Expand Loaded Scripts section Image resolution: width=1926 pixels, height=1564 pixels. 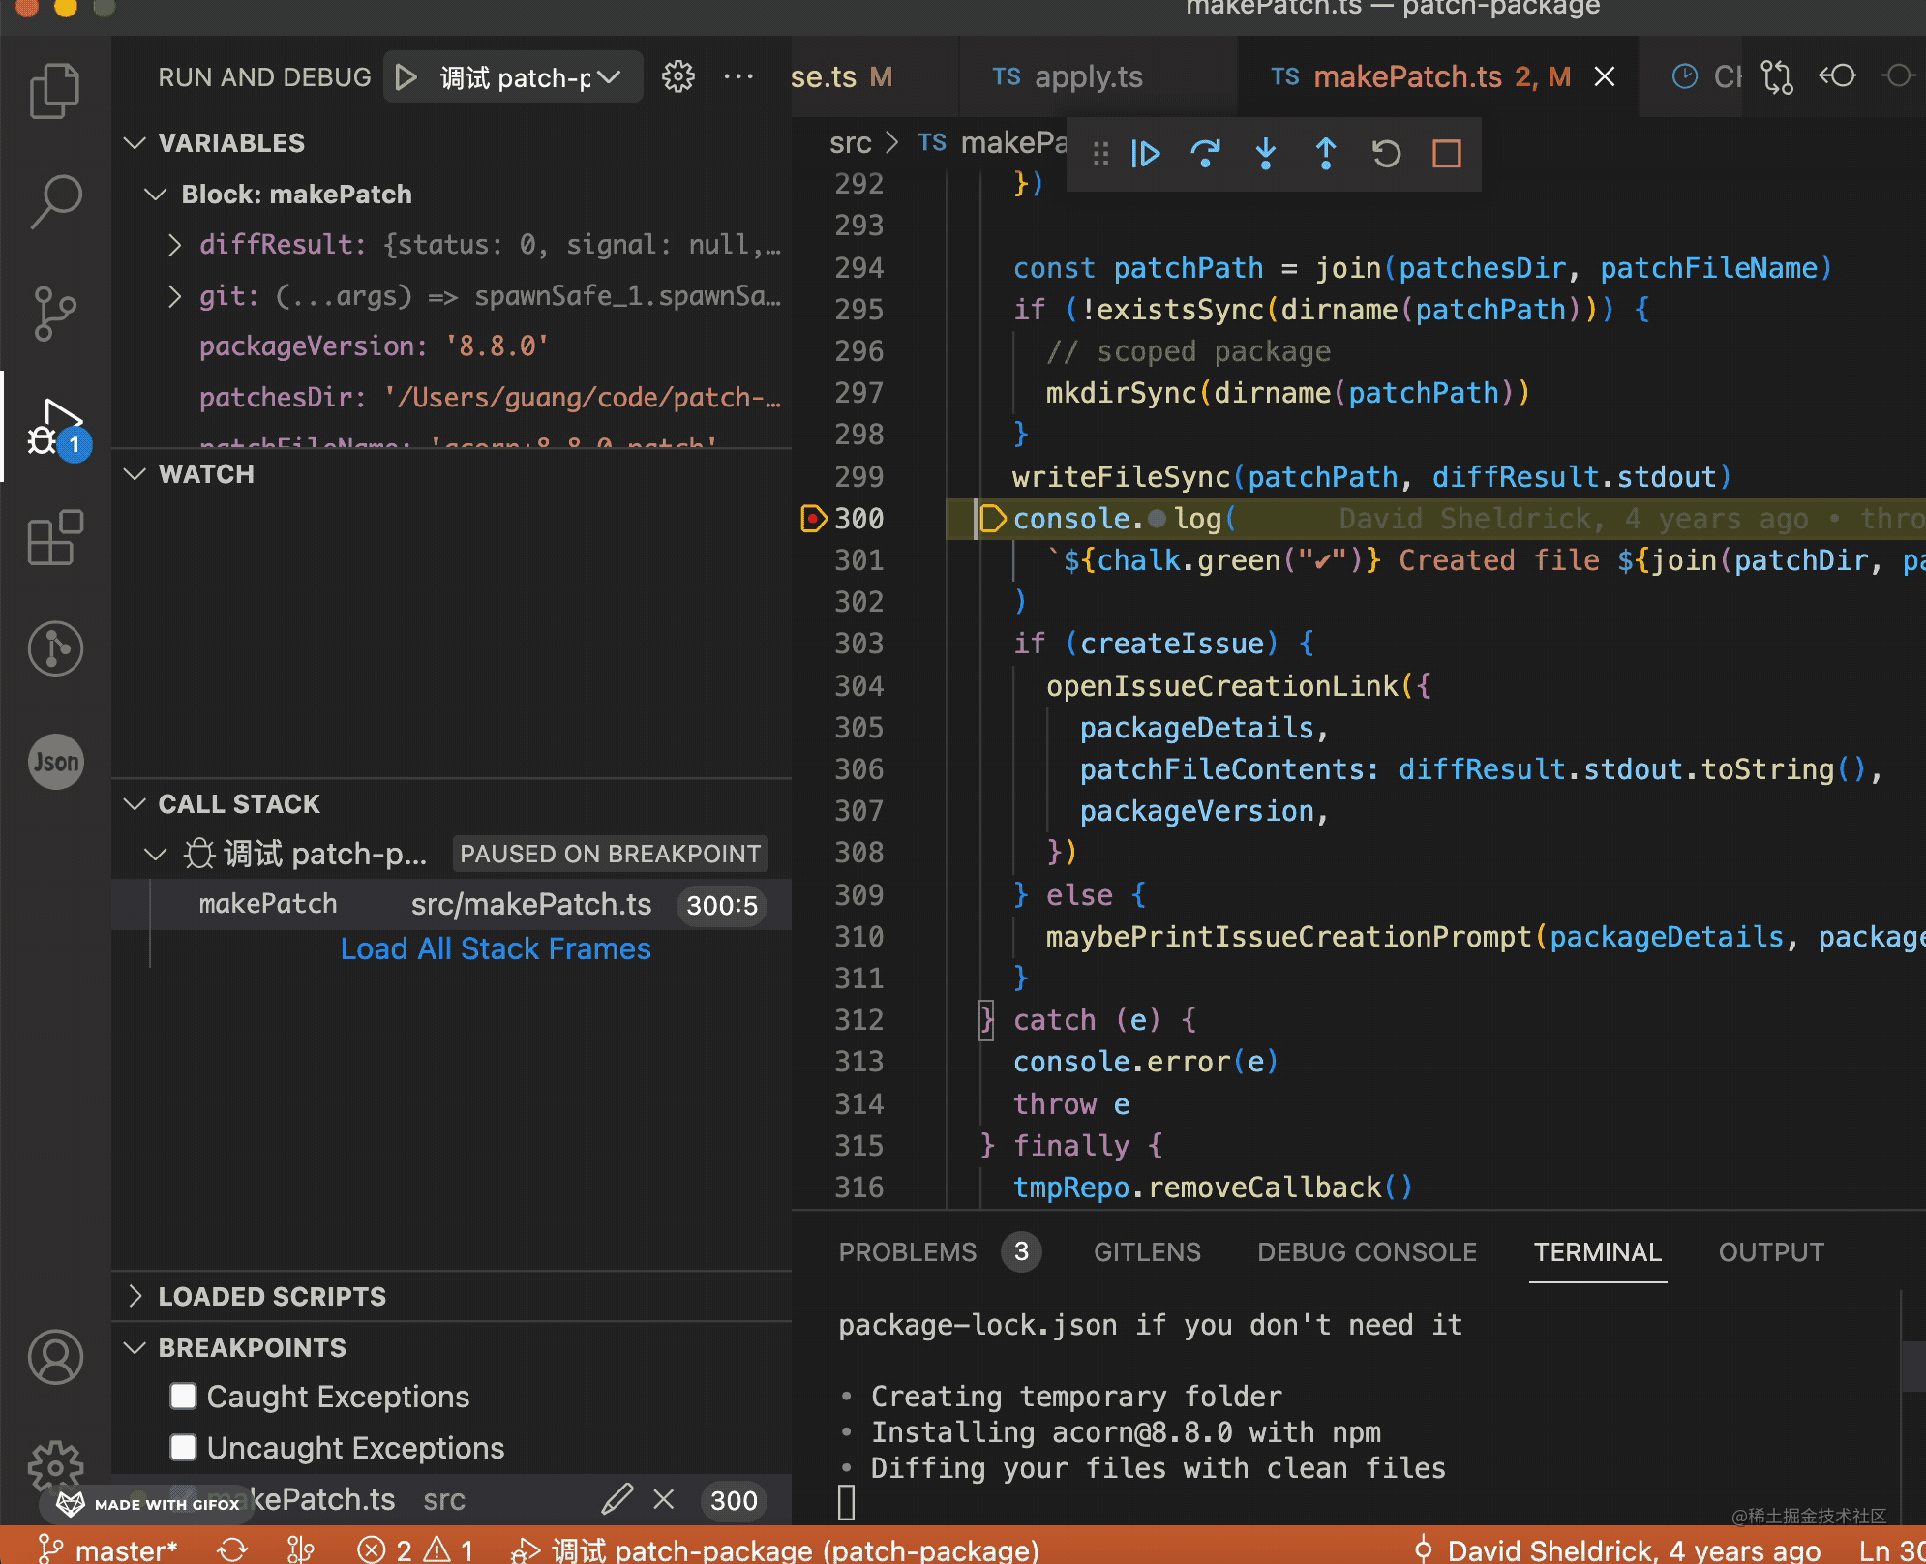[271, 1297]
